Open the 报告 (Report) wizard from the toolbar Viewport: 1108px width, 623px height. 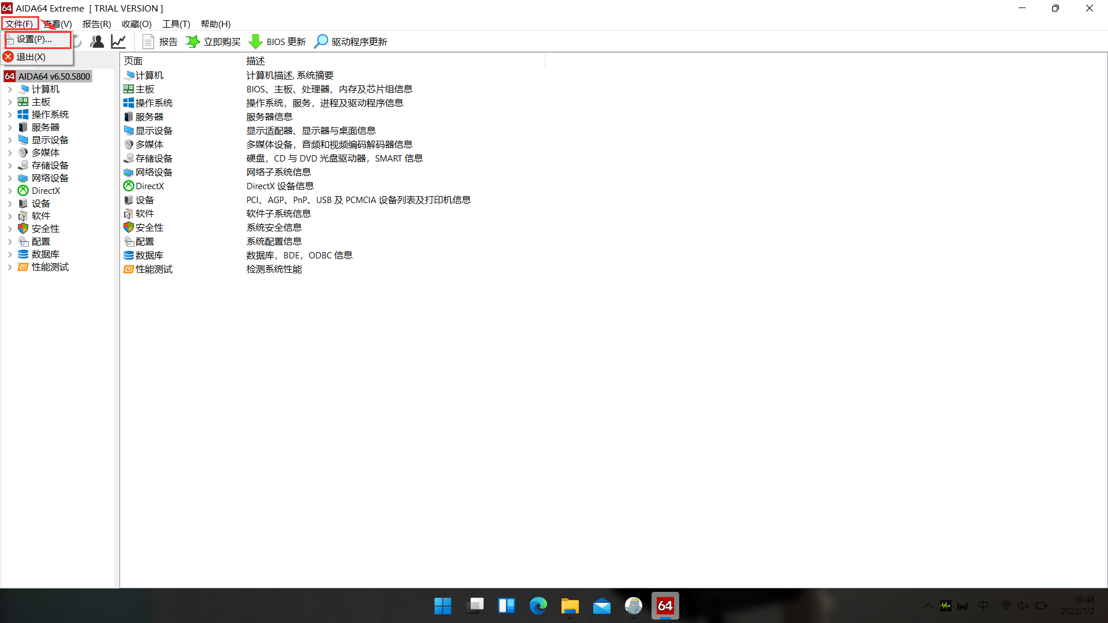[x=159, y=41]
